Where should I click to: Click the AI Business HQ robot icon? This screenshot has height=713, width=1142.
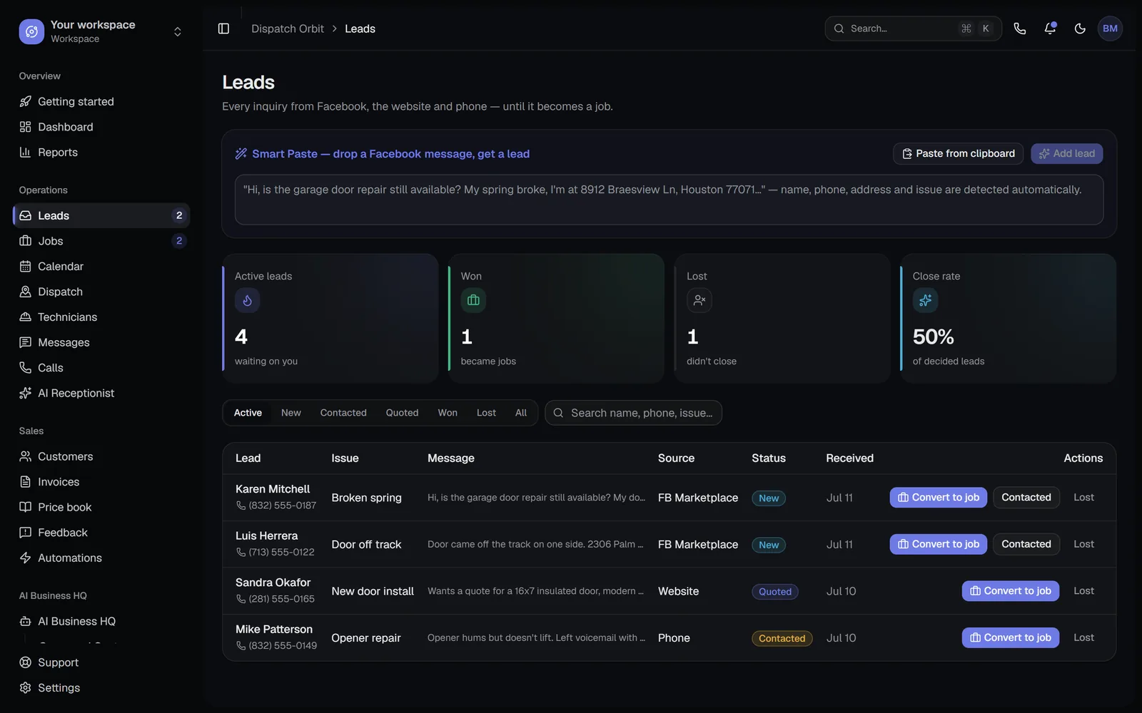(26, 621)
